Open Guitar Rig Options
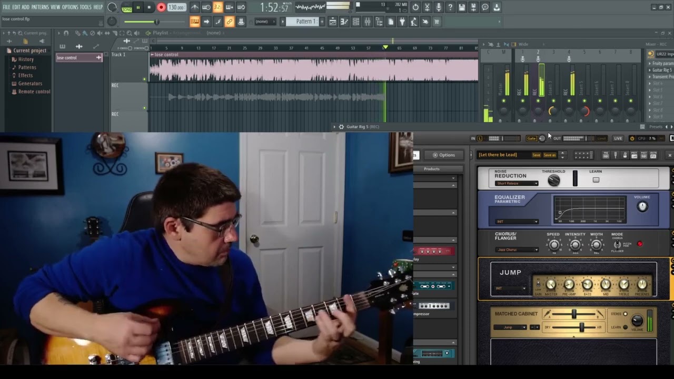 pos(444,155)
